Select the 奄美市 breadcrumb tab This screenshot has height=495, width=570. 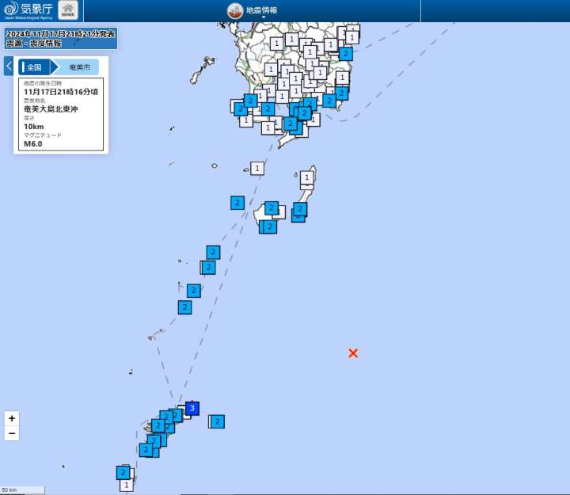[x=80, y=67]
